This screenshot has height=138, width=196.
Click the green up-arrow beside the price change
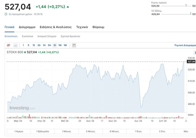tap(68, 7)
